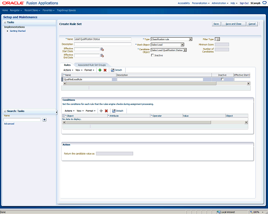This screenshot has width=268, height=214.
Task: Add a condition with the Conditions plus icon
Action: click(x=101, y=111)
